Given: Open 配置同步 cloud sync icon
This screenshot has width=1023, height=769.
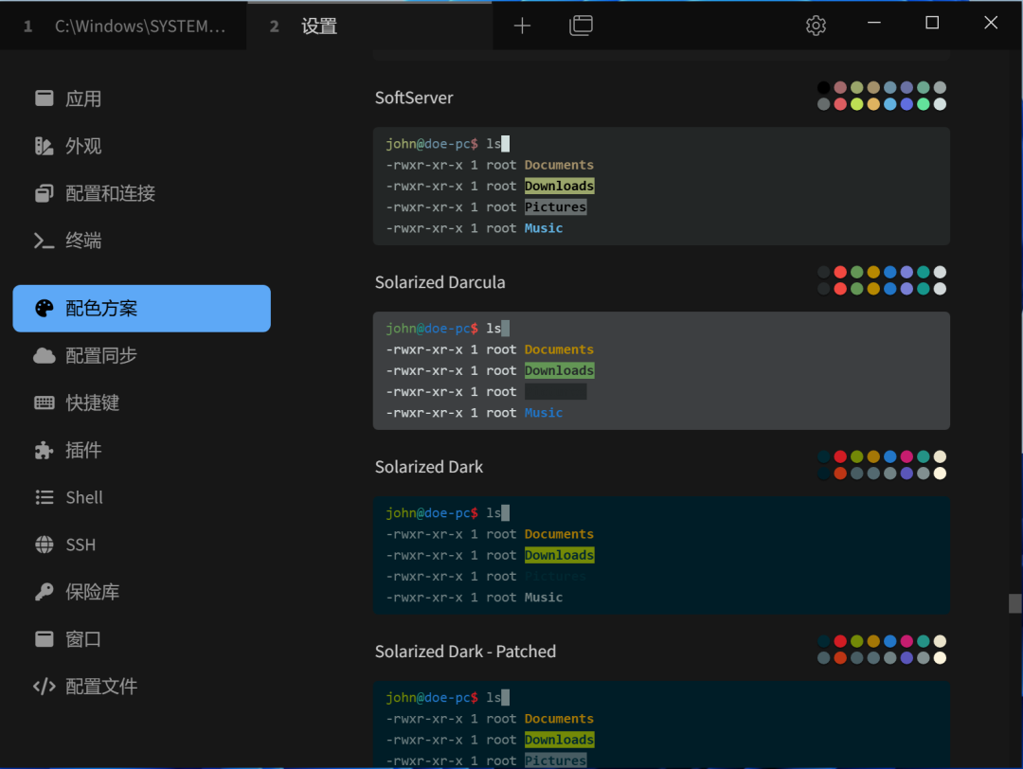Looking at the screenshot, I should [45, 355].
